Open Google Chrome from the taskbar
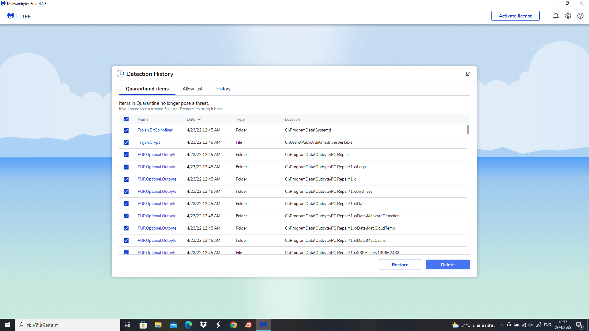Image resolution: width=589 pixels, height=331 pixels. tap(233, 325)
